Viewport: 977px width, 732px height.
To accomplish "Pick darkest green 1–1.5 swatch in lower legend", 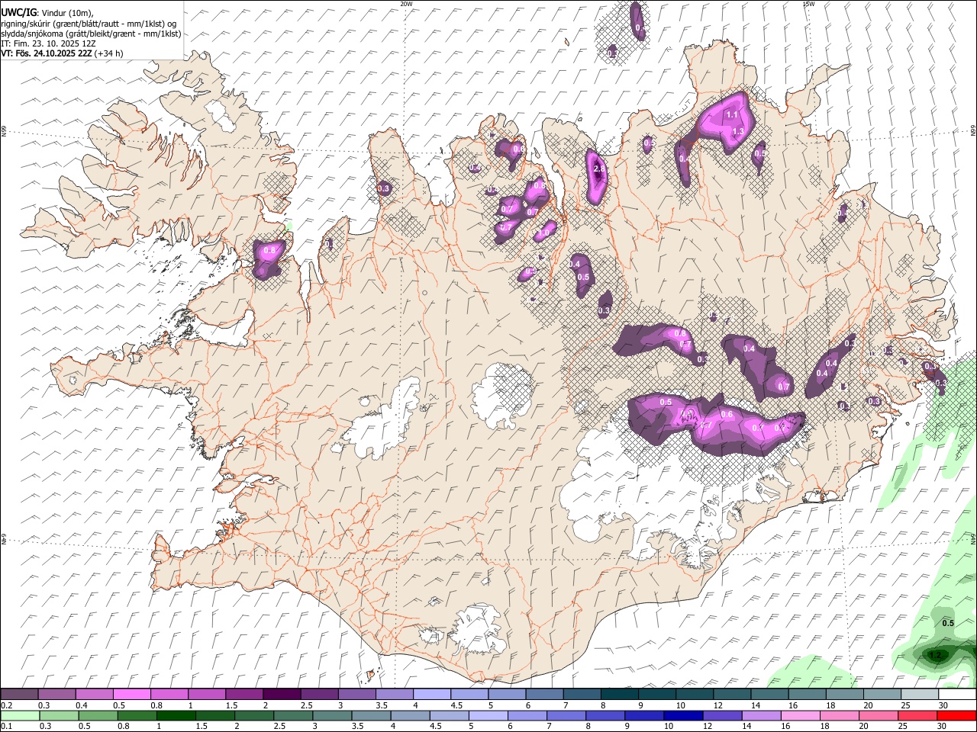I will click(176, 715).
